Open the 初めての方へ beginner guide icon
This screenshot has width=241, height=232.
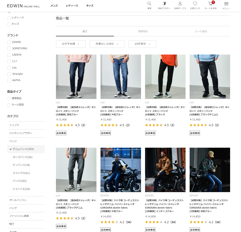(164, 4)
